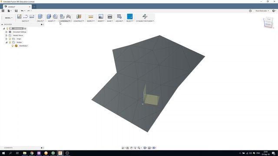Open the SKETCH menu
The width and height of the screenshot is (278, 156).
click(25, 21)
